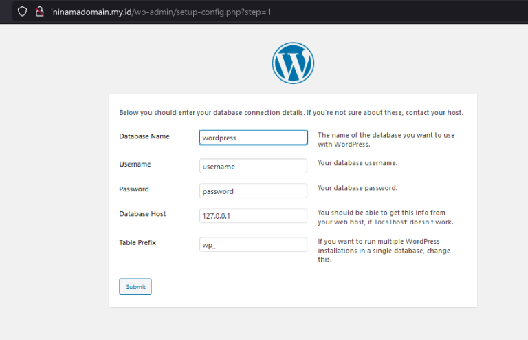Click the 'Your database password.' hint
This screenshot has height=340, width=528.
pyautogui.click(x=357, y=188)
